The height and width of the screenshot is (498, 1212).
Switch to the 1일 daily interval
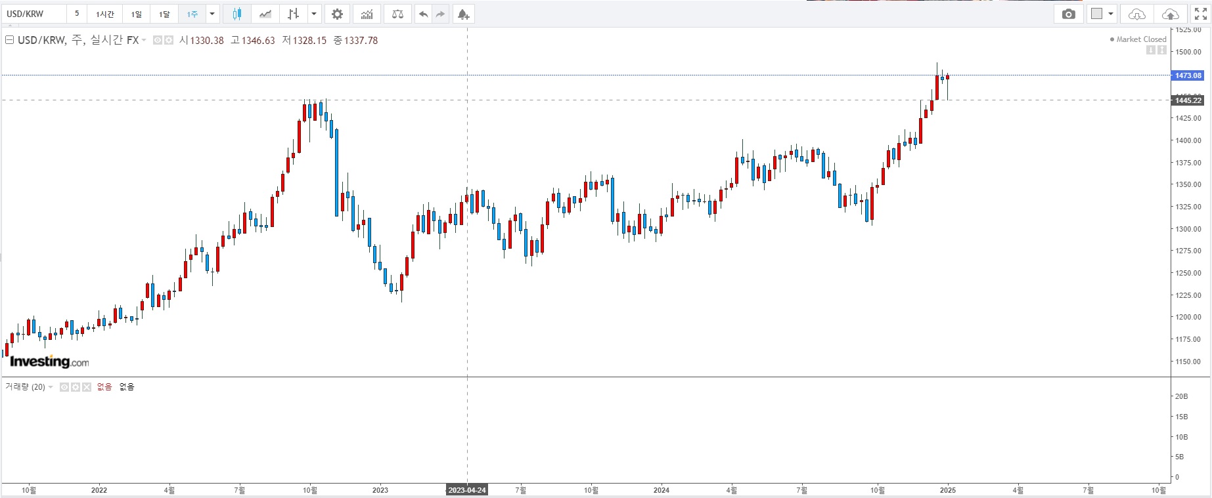[136, 14]
